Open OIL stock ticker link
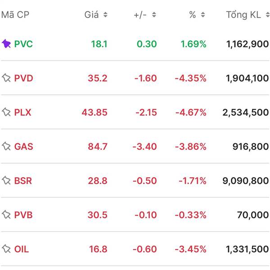This screenshot has width=270, height=270. coord(21,249)
